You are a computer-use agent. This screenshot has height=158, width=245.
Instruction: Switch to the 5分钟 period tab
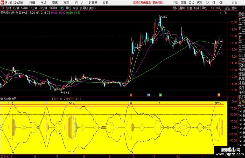pyautogui.click(x=24, y=8)
